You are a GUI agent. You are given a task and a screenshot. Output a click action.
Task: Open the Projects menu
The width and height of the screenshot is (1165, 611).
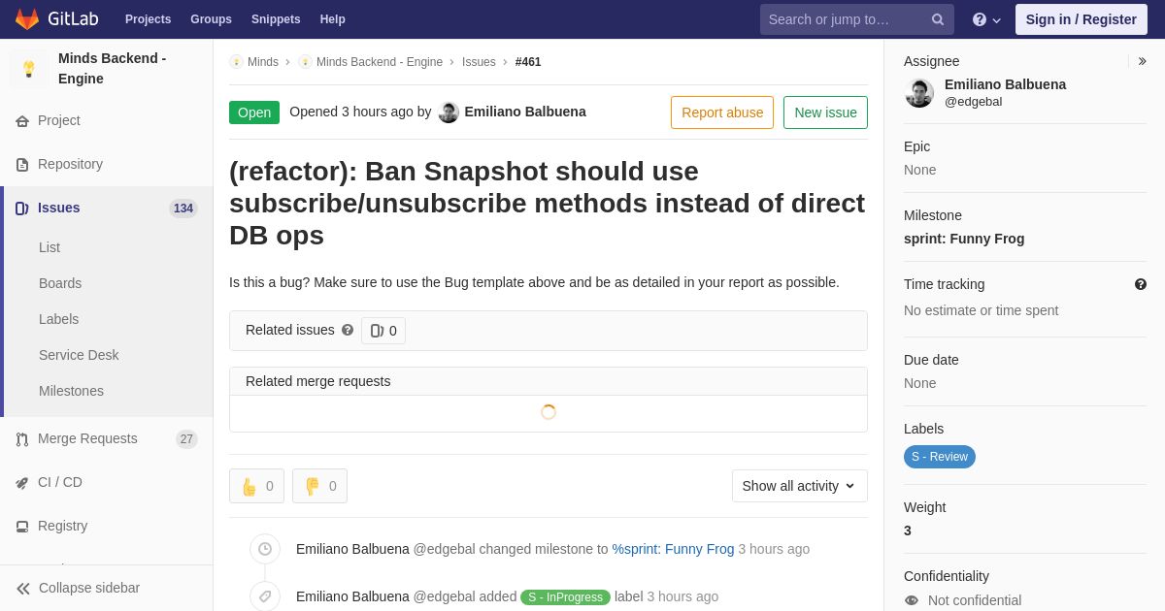(148, 19)
